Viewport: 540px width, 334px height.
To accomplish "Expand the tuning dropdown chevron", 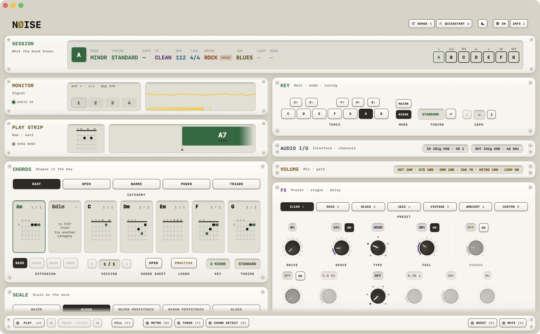I will tap(451, 114).
